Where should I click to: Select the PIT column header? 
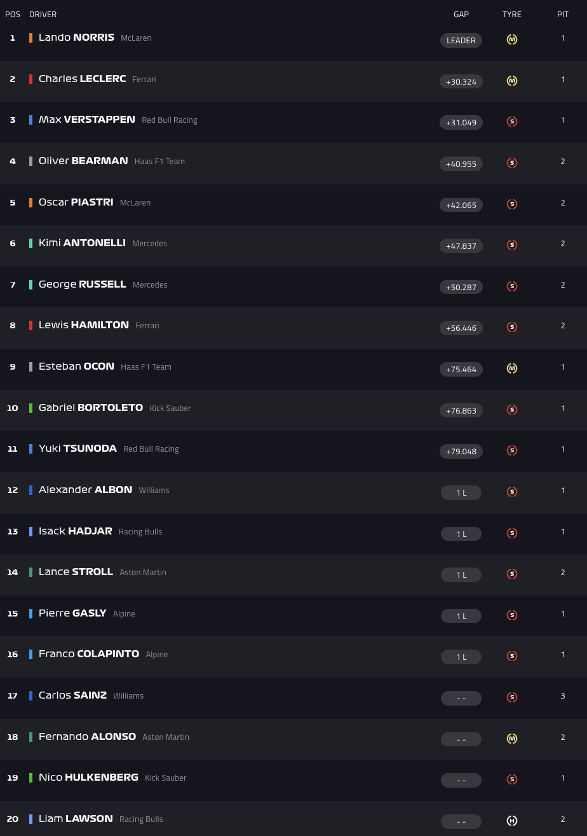coord(563,15)
